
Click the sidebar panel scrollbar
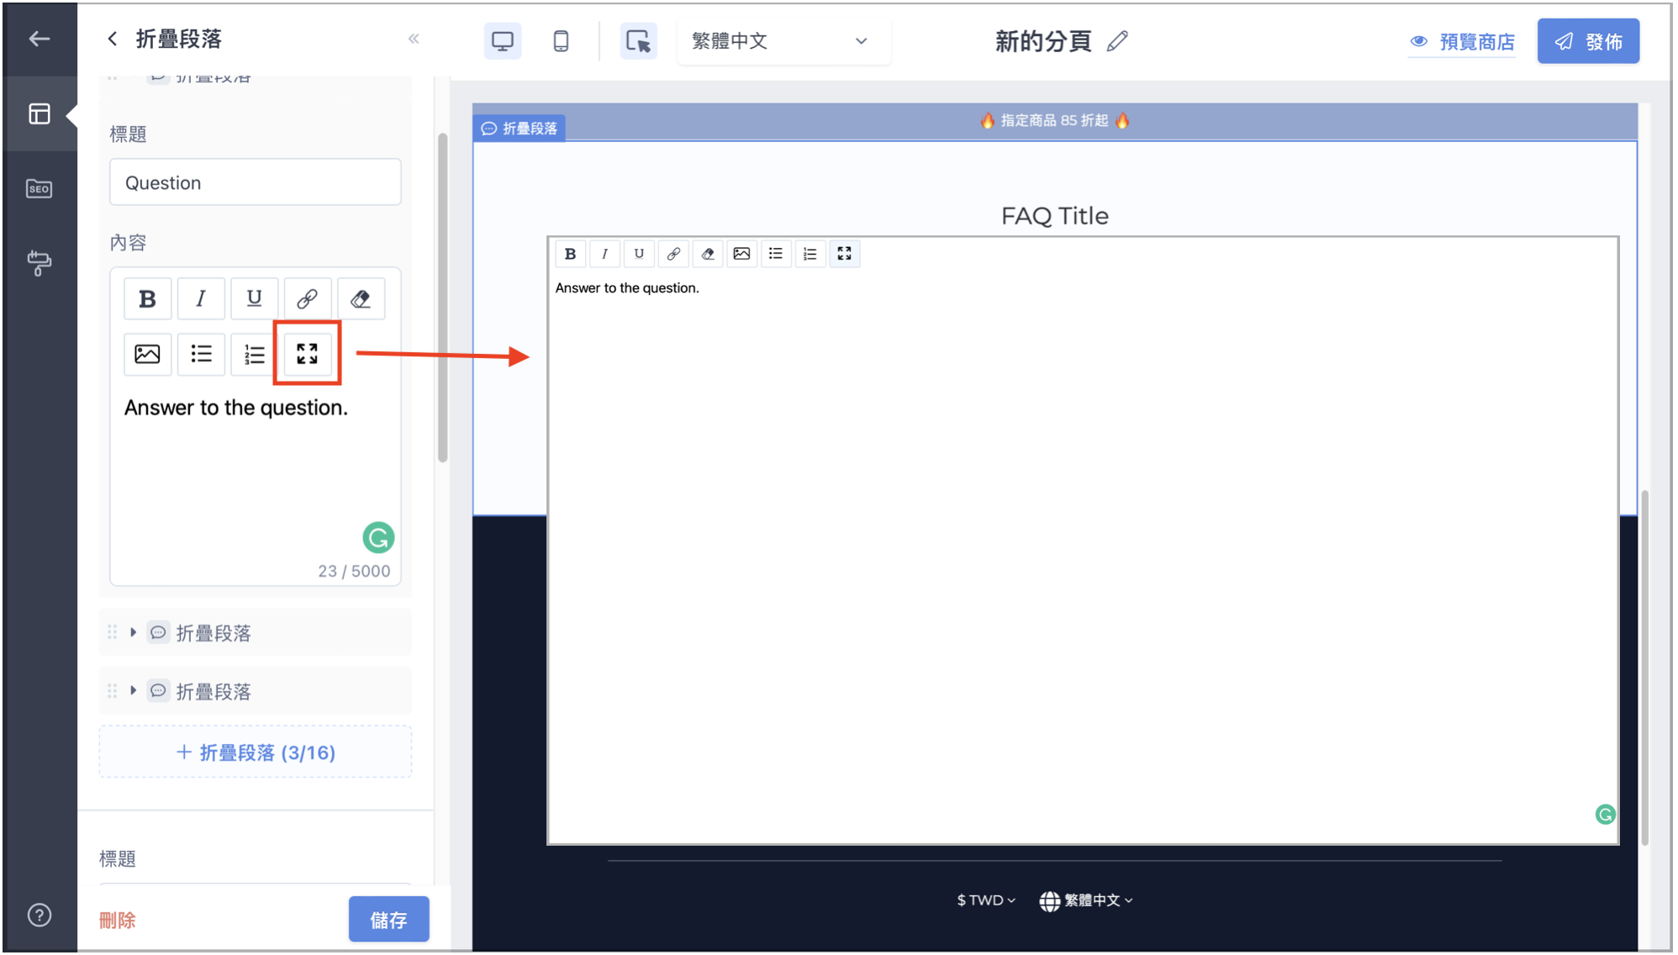442,298
